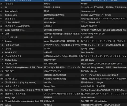Select the song "pride -仮面舞踏会ver.-"

[15, 30]
